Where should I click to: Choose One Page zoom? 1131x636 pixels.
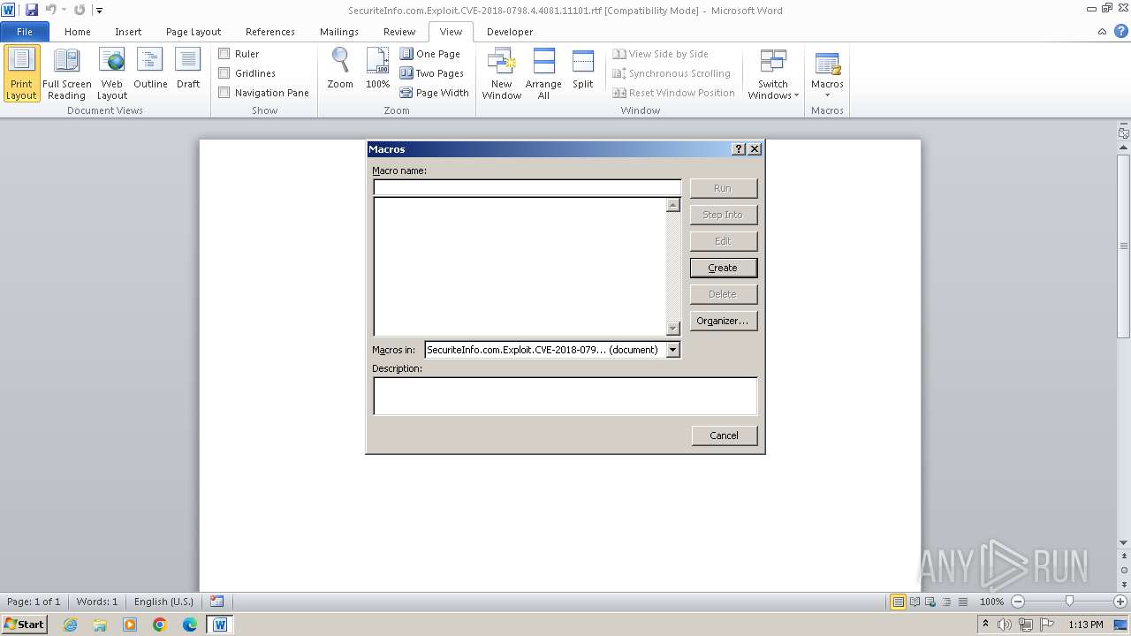pos(430,54)
